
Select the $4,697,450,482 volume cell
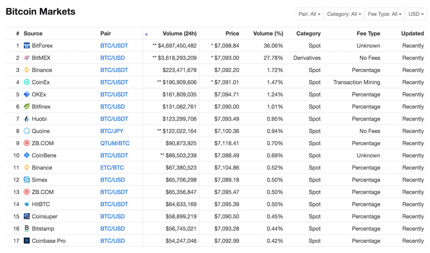tap(175, 46)
